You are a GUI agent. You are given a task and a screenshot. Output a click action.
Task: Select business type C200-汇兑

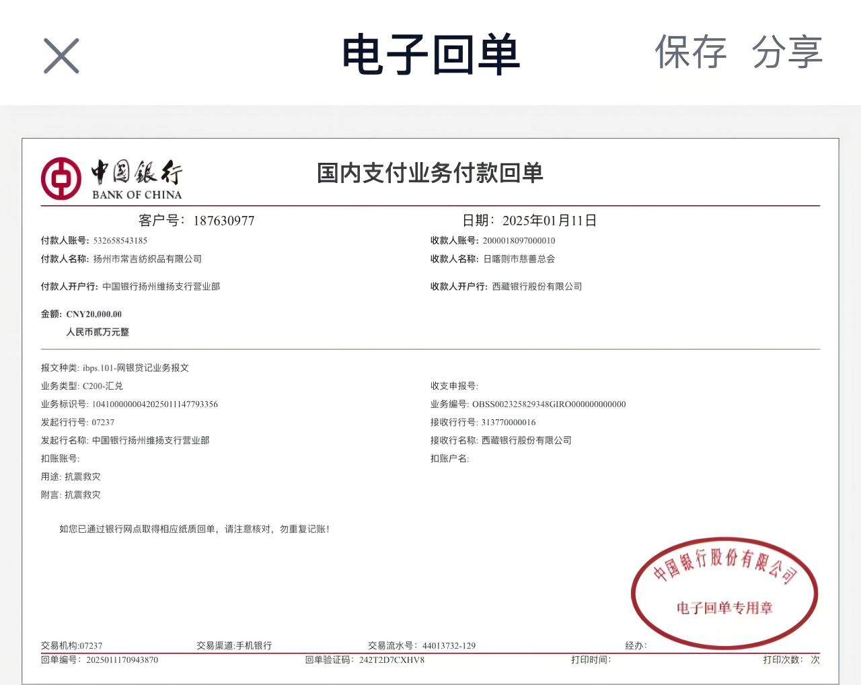click(x=103, y=386)
